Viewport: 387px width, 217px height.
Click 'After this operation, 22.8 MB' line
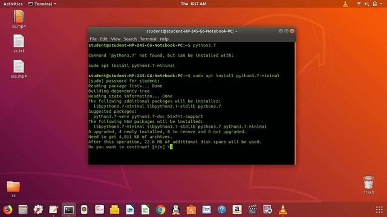(x=175, y=142)
